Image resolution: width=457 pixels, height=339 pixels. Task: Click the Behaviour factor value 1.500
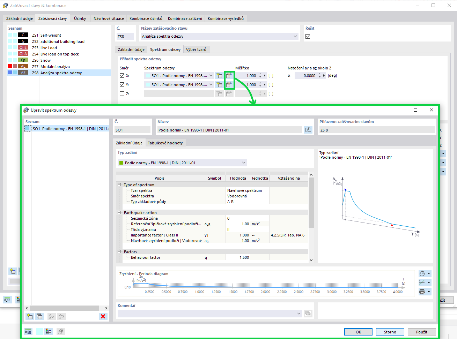pos(238,257)
